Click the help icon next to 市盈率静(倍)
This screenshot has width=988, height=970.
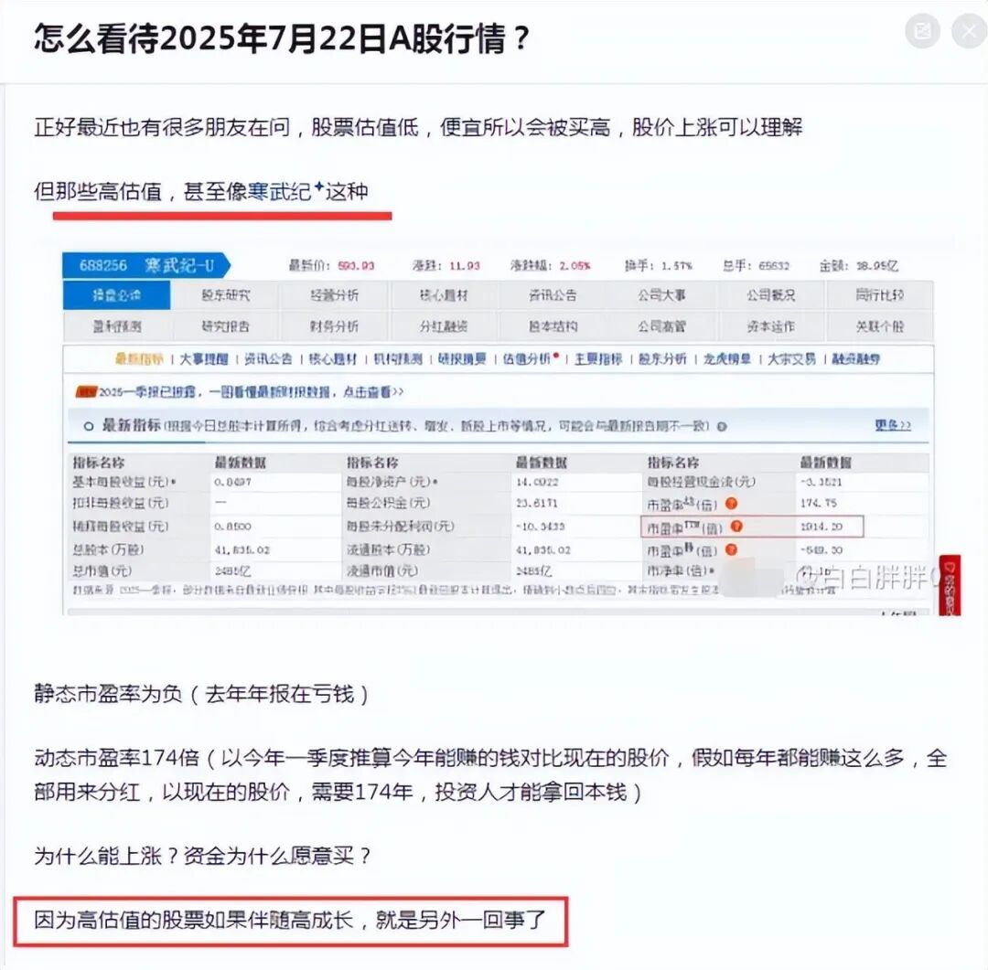tap(731, 549)
